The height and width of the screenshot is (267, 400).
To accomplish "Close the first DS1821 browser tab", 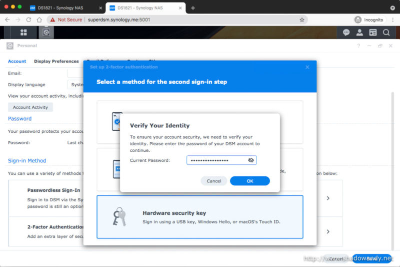I will pyautogui.click(x=100, y=8).
